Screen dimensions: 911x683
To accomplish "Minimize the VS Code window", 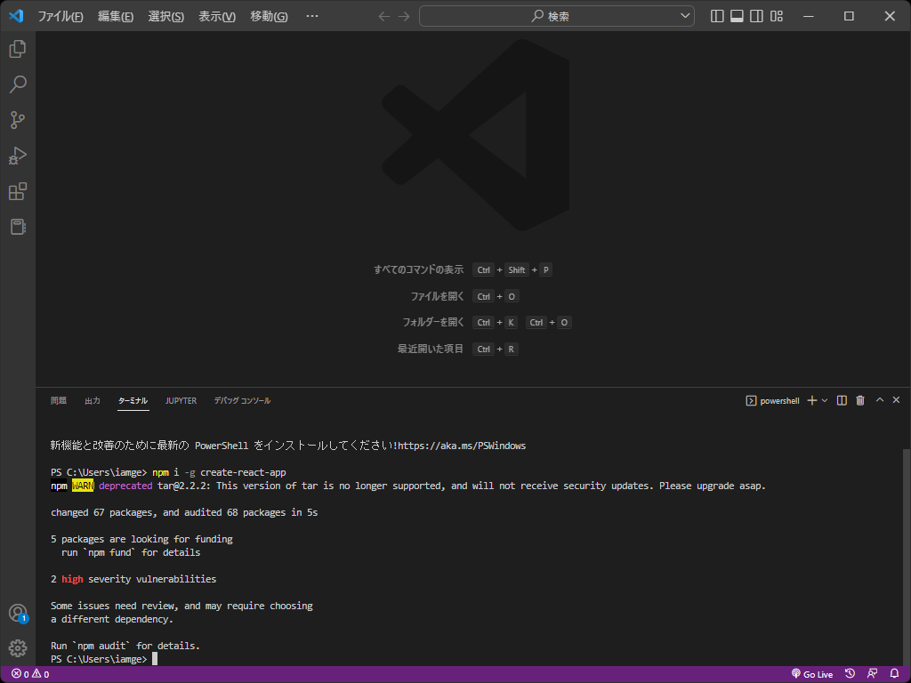I will pyautogui.click(x=808, y=16).
